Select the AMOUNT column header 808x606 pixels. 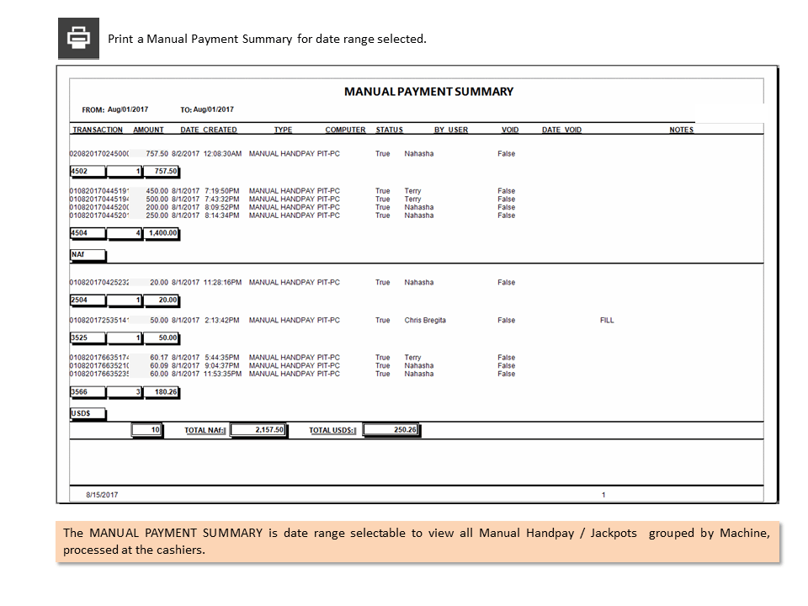148,130
